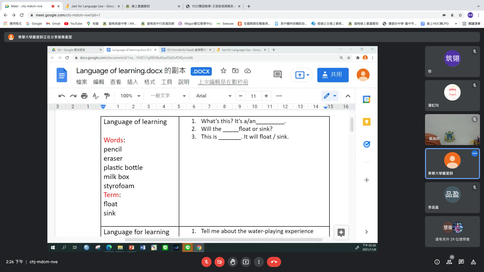Open the 閱讀清單 reading list button
The width and height of the screenshot is (484, 272).
click(x=471, y=24)
